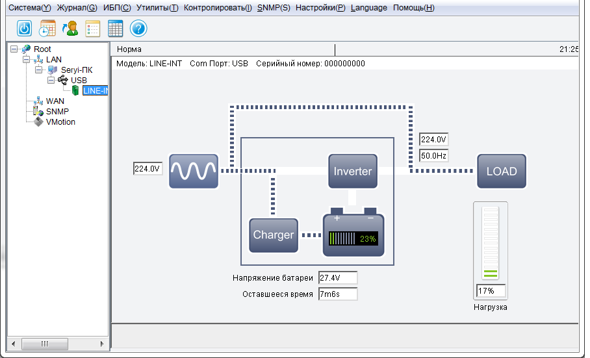Click the load level bar gauge

(491, 243)
